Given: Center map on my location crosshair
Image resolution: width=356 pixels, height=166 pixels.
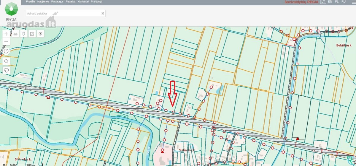Looking at the screenshot, I should click(7, 61).
